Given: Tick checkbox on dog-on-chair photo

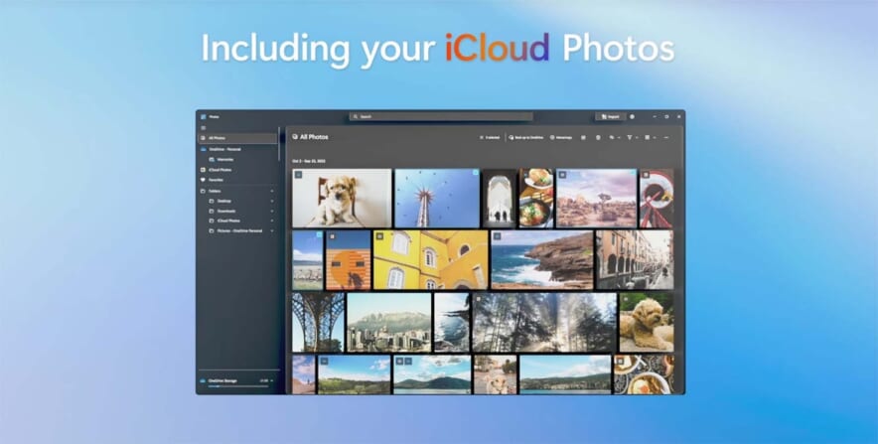Looking at the screenshot, I should pos(298,175).
